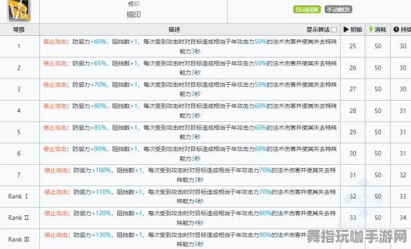Click the 80% attack value in Rank II row

point(265,213)
